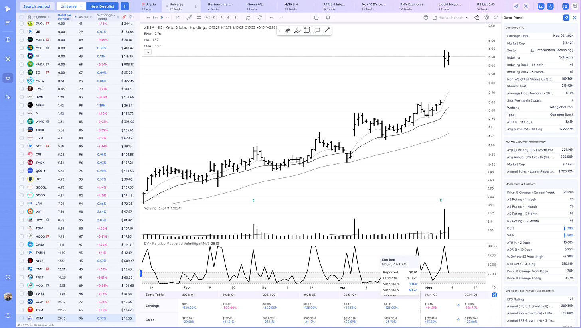The width and height of the screenshot is (581, 328).
Task: Click the X (Twitter) share icon
Action: (x=526, y=6)
